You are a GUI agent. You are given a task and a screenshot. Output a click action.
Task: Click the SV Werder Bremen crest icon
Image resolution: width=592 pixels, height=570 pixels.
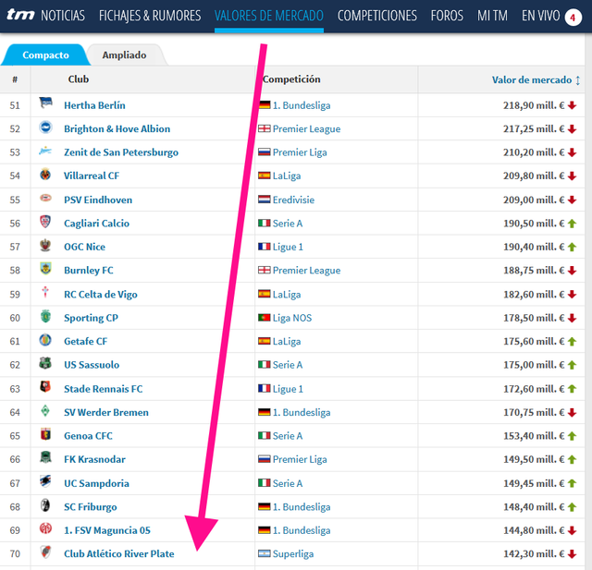pyautogui.click(x=45, y=410)
